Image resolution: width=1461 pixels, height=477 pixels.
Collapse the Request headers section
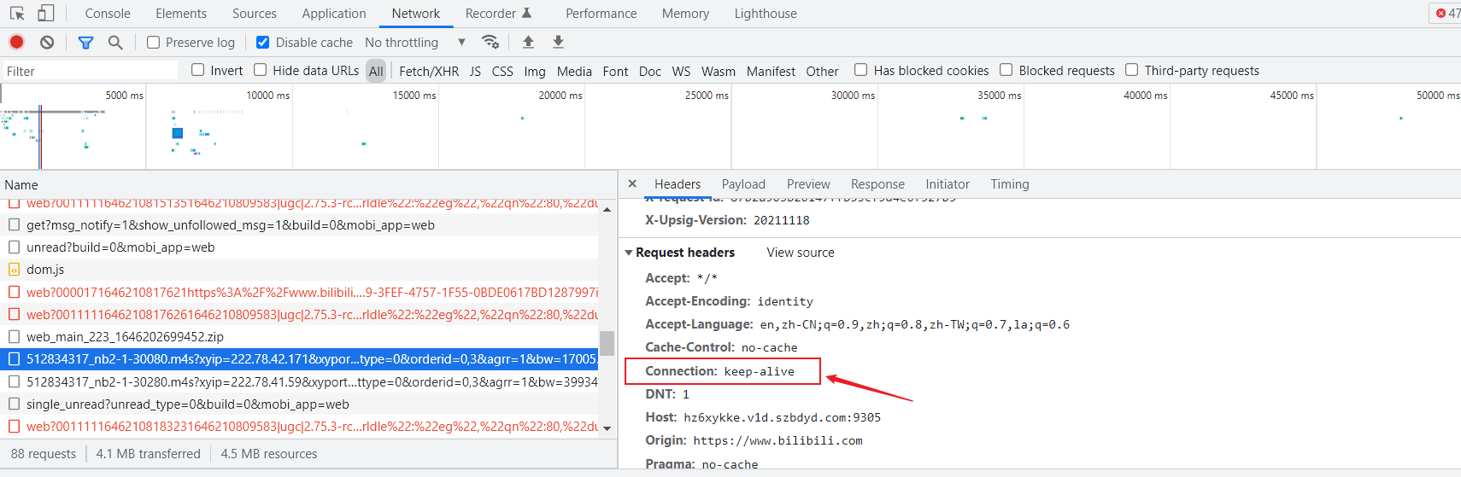(x=629, y=253)
